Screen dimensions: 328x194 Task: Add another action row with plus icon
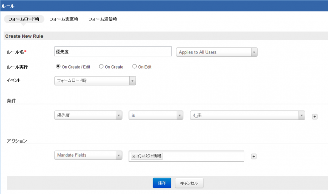coord(254,156)
